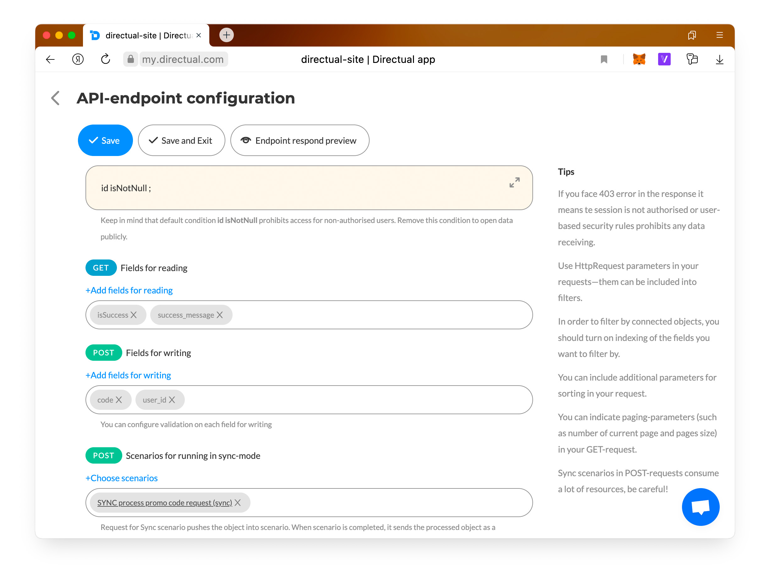Screen dimensions: 770x585
Task: Remove the user_id field tag
Action: (x=172, y=400)
